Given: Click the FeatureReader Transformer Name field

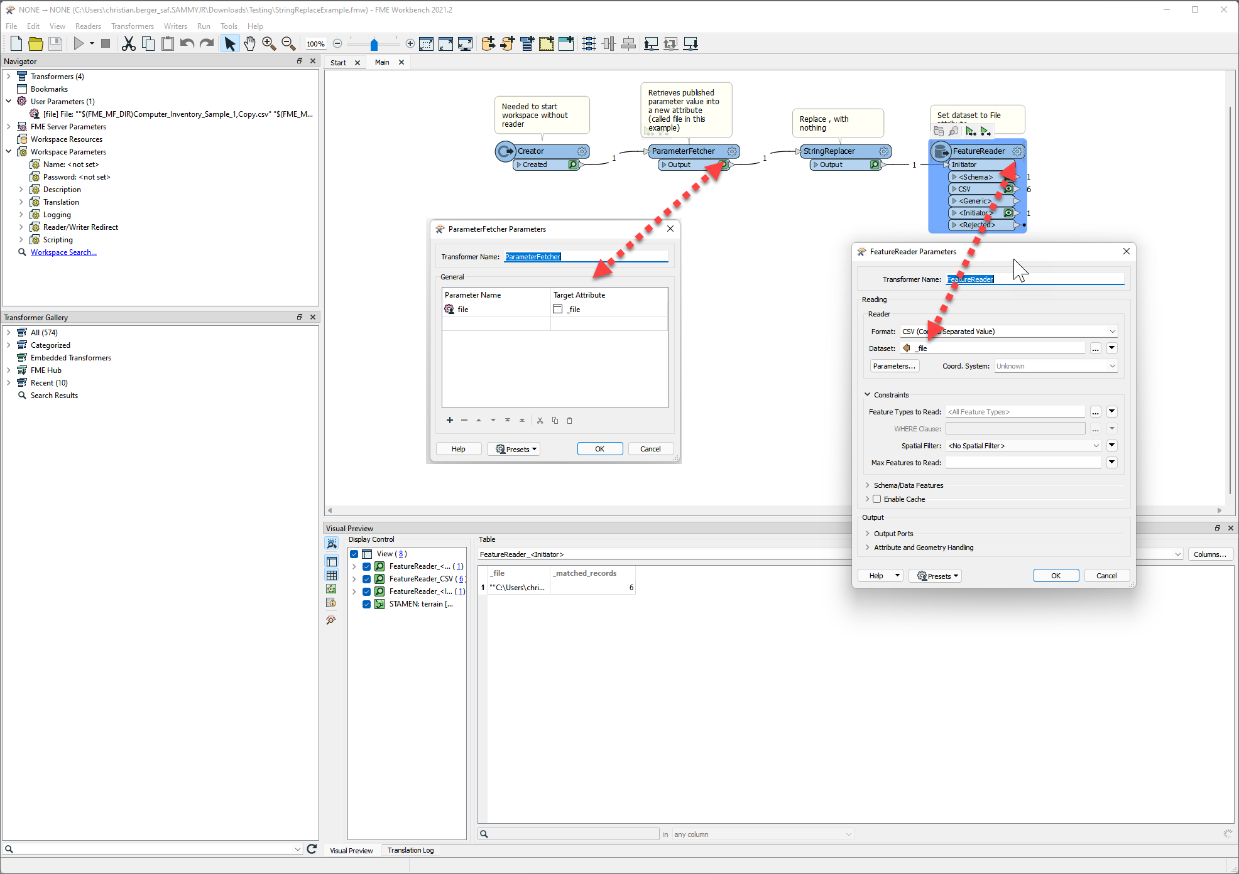Looking at the screenshot, I should point(1035,279).
